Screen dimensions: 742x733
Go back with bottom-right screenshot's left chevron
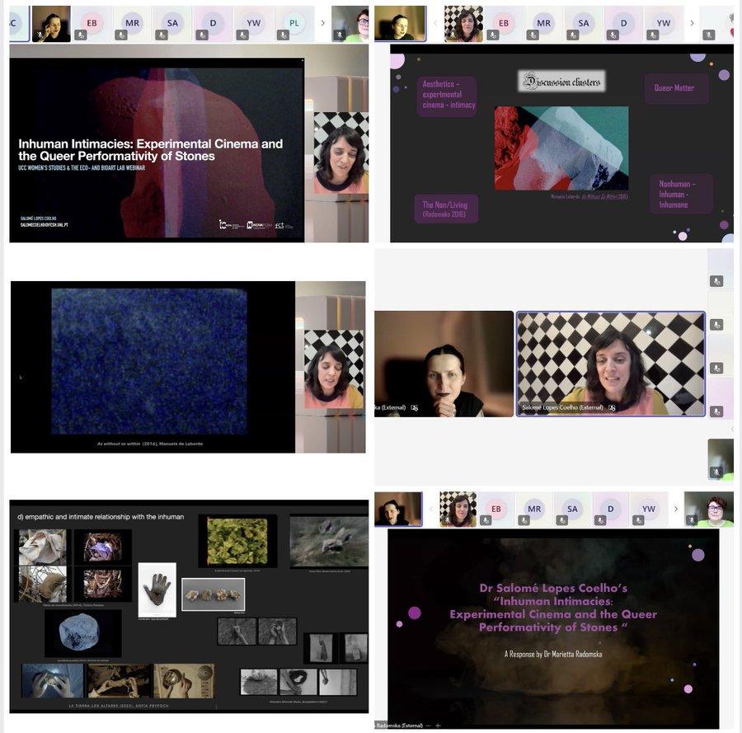pyautogui.click(x=430, y=509)
